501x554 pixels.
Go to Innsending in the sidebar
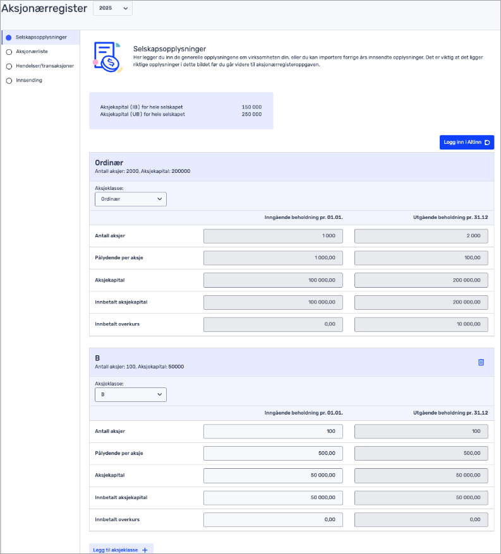point(29,81)
